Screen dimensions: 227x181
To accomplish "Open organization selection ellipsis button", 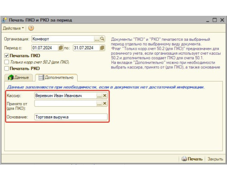I will pos(97,39).
